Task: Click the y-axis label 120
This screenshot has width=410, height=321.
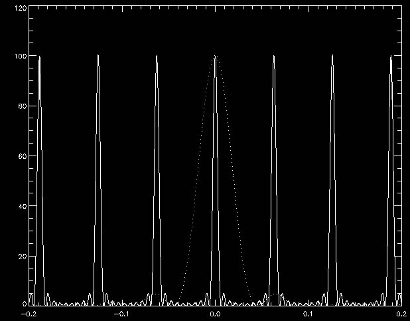Action: (21, 9)
